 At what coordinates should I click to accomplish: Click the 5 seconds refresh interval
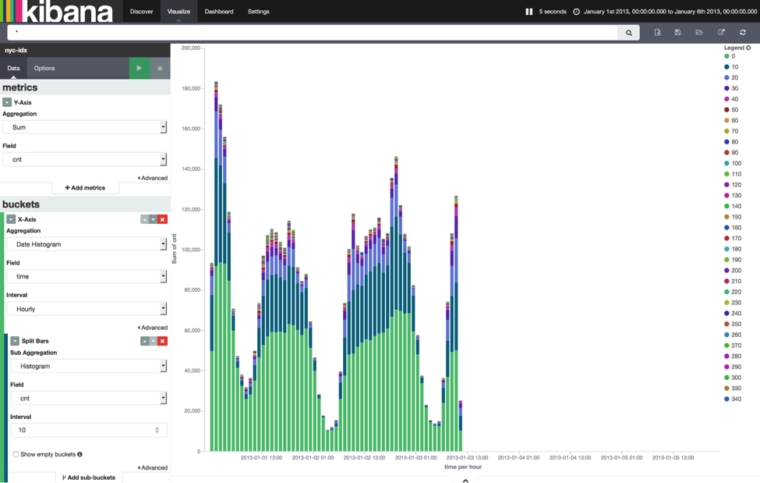click(x=553, y=12)
